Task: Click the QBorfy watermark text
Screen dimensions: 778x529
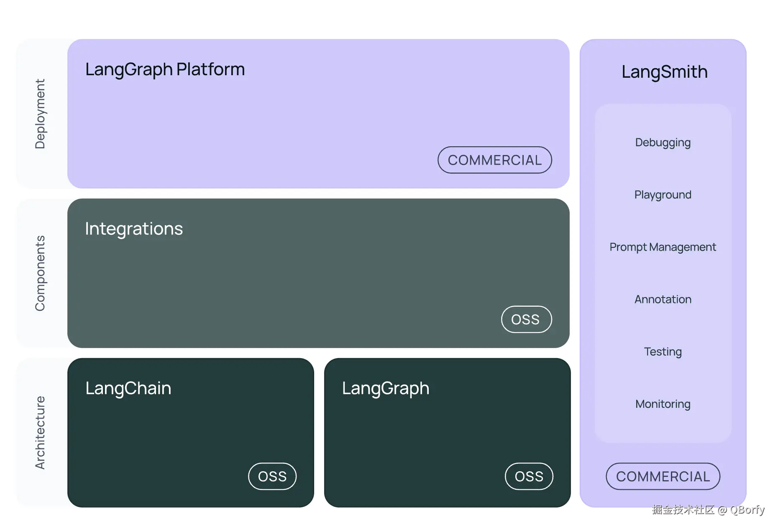Action: click(747, 510)
